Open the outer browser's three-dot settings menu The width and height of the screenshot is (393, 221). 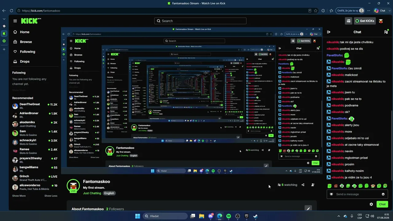coord(369,11)
